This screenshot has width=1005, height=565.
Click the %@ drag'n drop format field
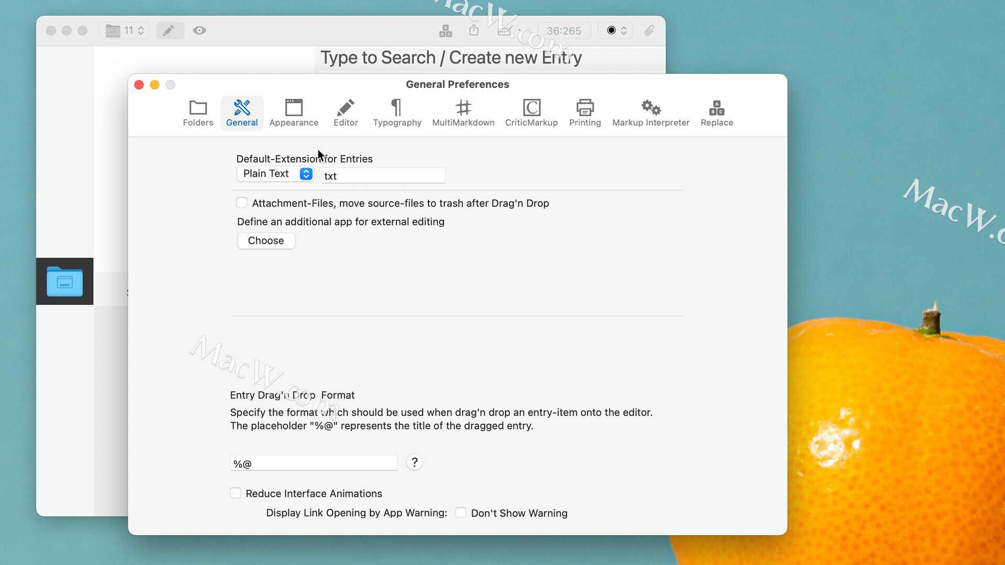[x=314, y=463]
